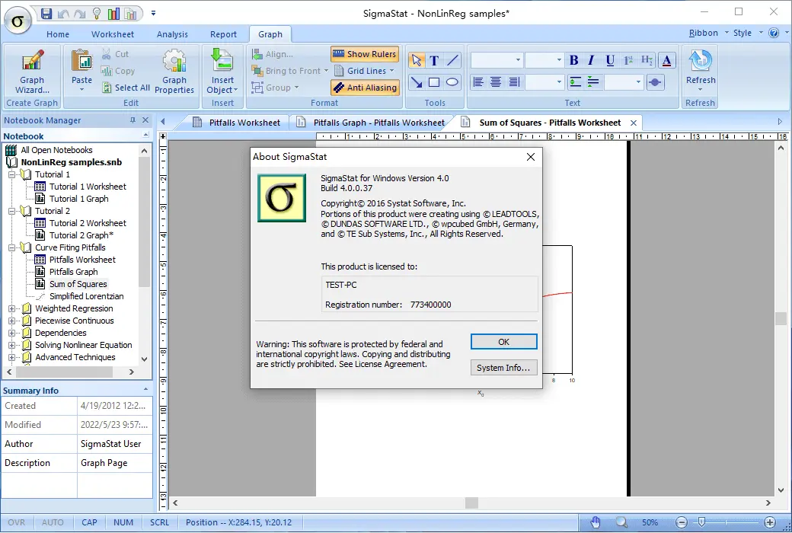Close the Sum of Squares document tab
This screenshot has width=792, height=533.
(x=634, y=123)
